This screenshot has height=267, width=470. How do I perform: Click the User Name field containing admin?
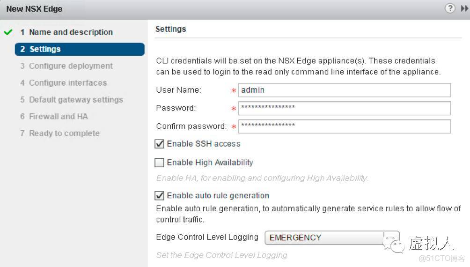tap(344, 90)
